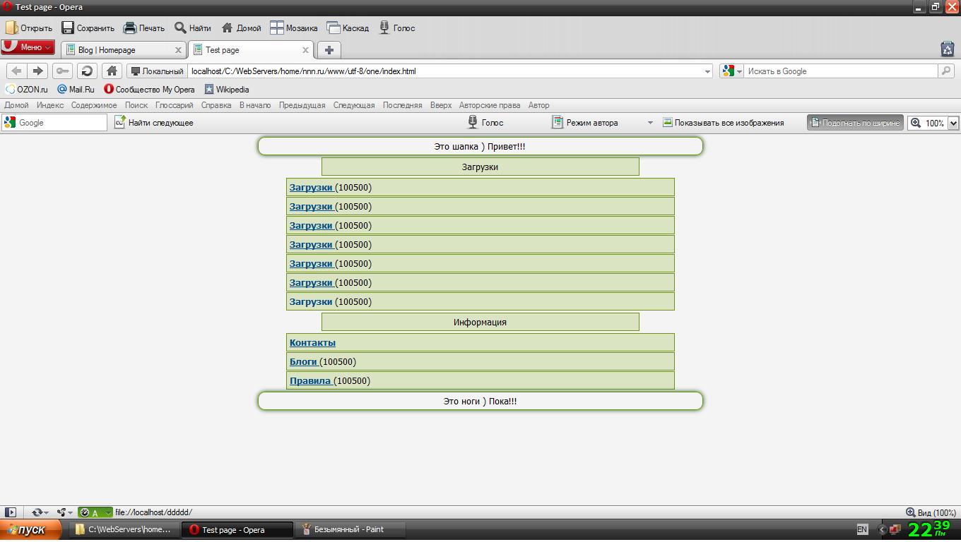961x542 pixels.
Task: Click the Back navigation arrow
Action: [x=17, y=71]
